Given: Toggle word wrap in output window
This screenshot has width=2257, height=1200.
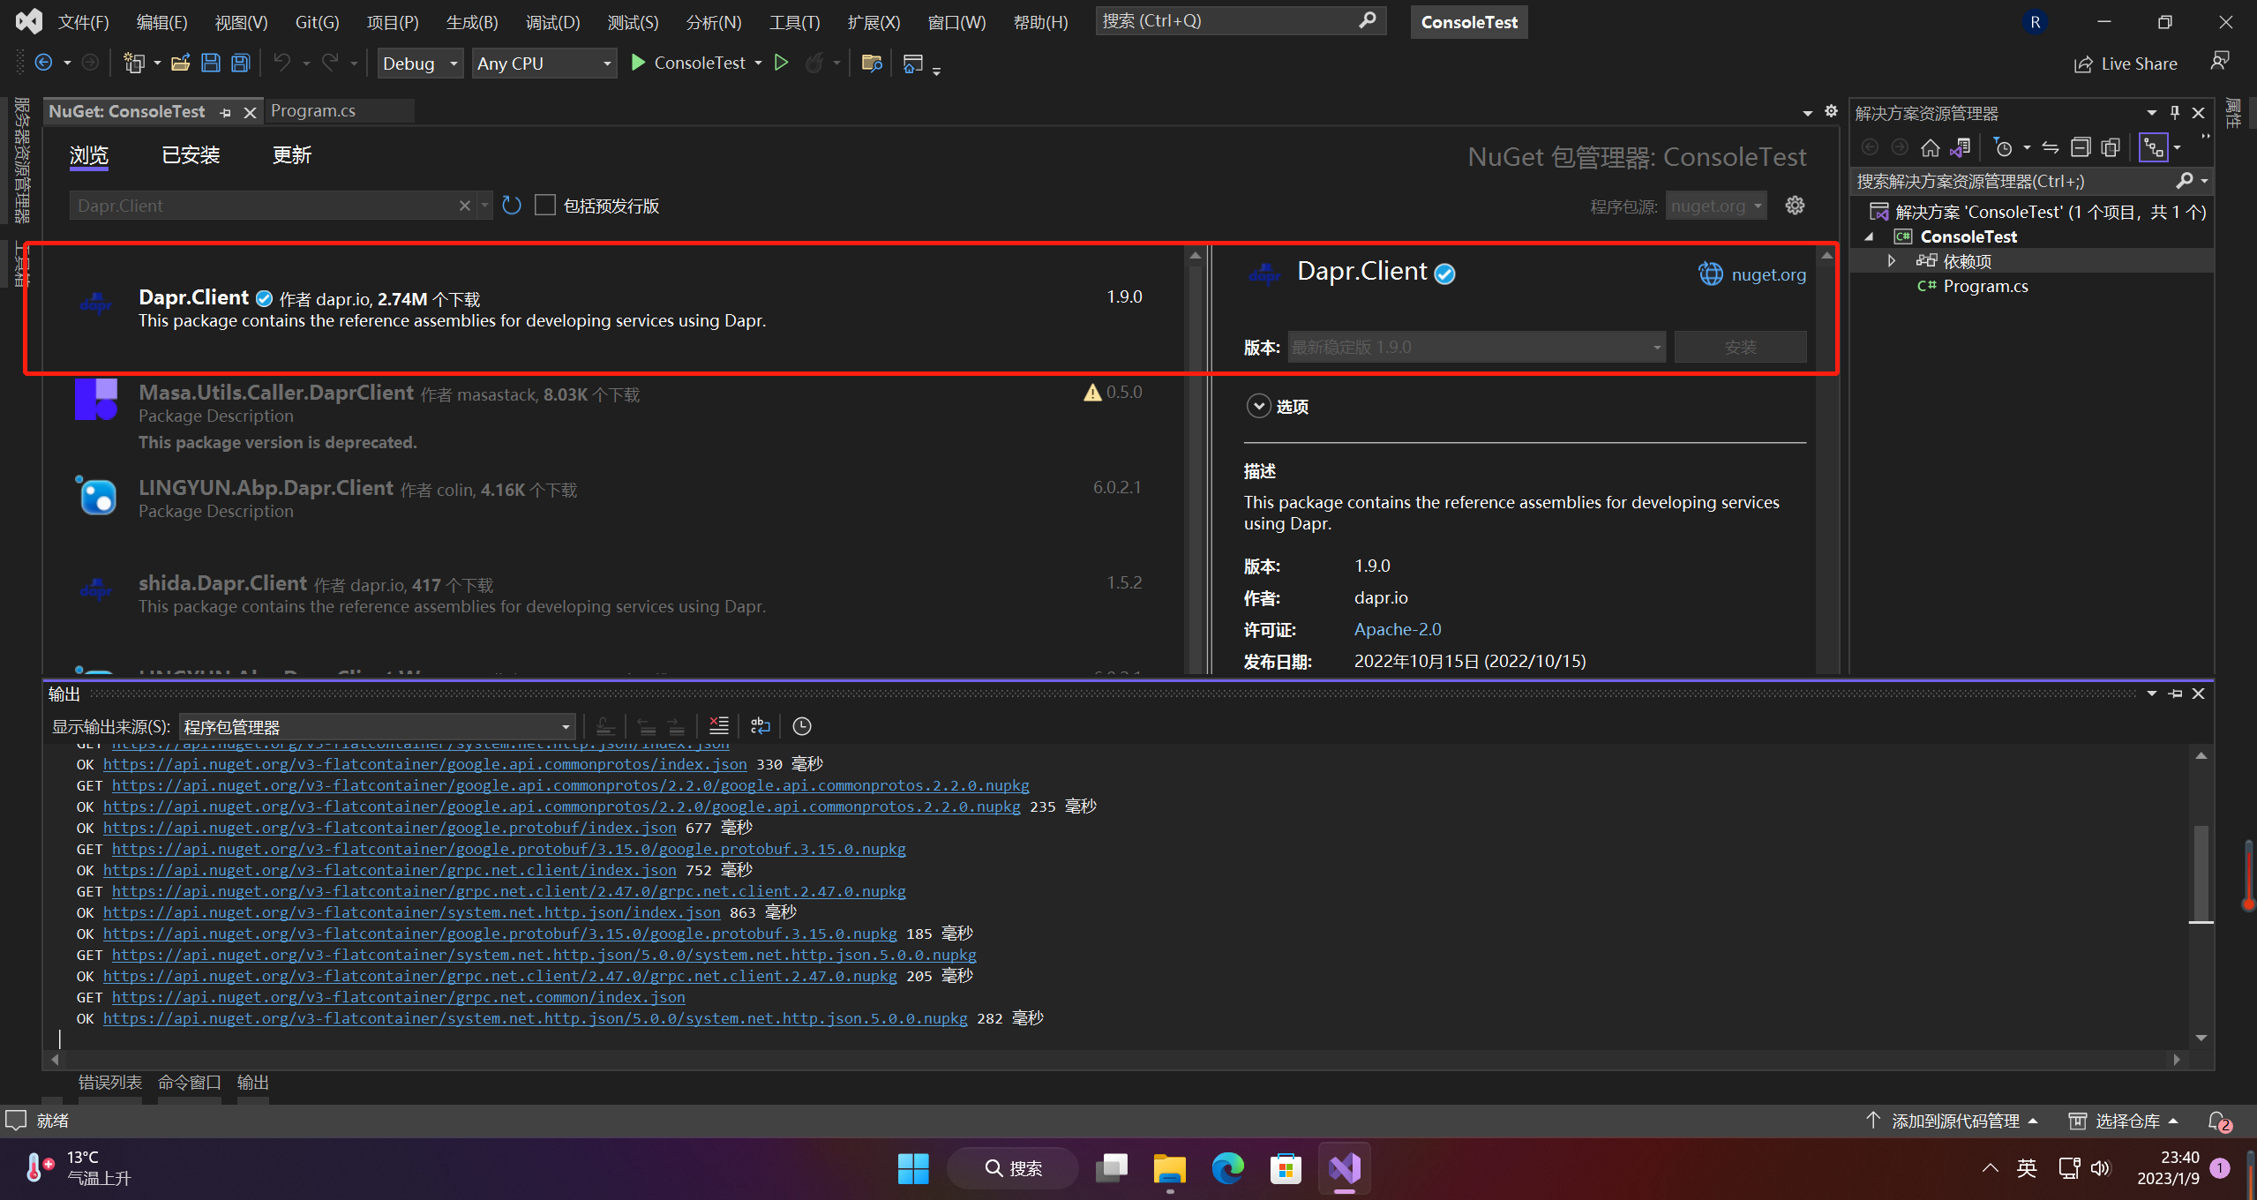Looking at the screenshot, I should tap(760, 726).
